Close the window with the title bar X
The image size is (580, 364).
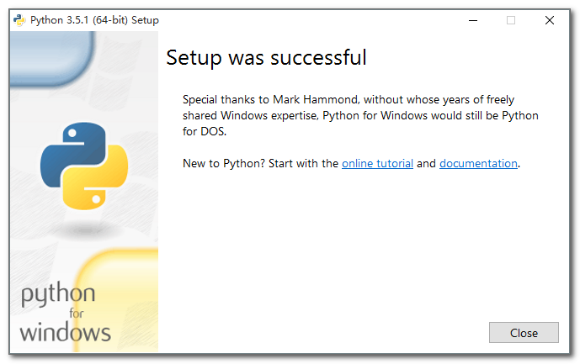click(550, 20)
